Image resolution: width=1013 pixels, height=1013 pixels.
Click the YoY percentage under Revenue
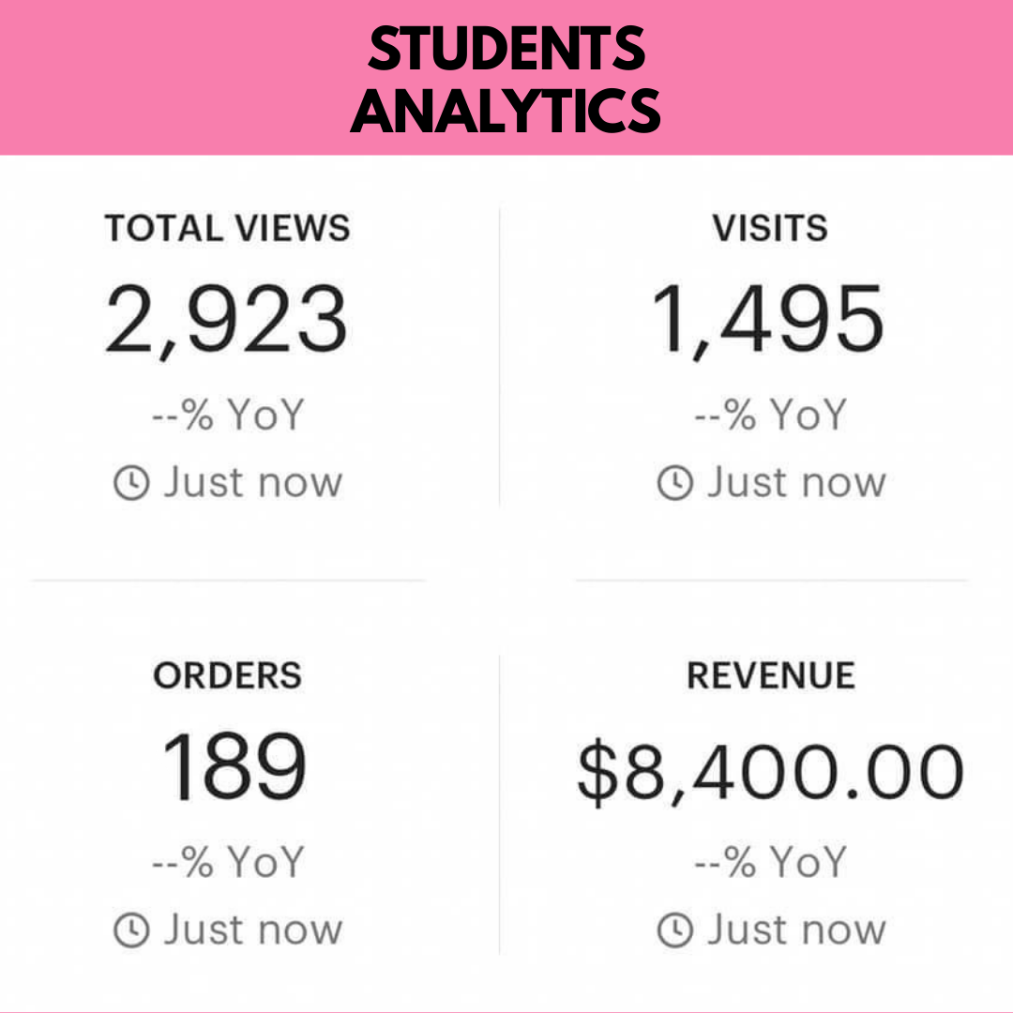770,863
